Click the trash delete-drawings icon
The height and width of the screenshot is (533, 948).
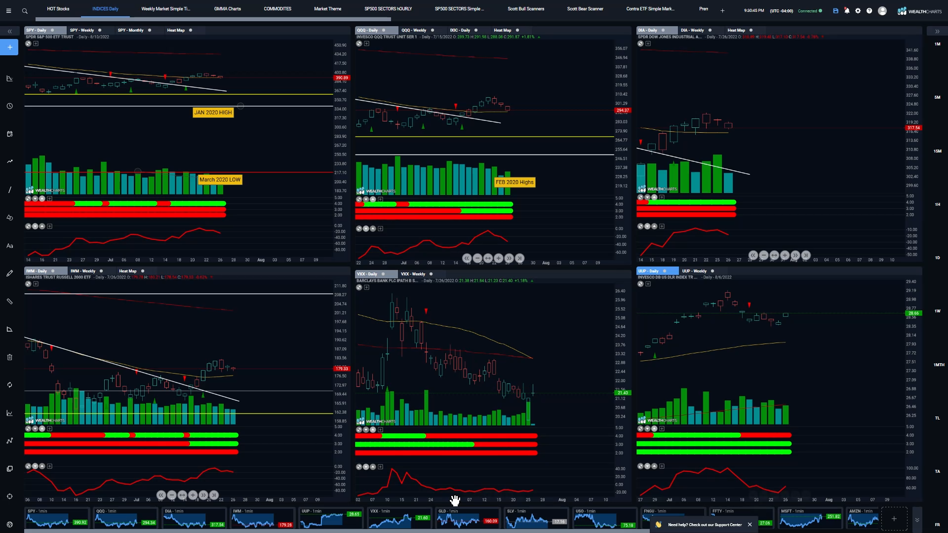(9, 357)
